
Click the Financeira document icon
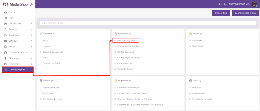pyautogui.click(x=116, y=34)
